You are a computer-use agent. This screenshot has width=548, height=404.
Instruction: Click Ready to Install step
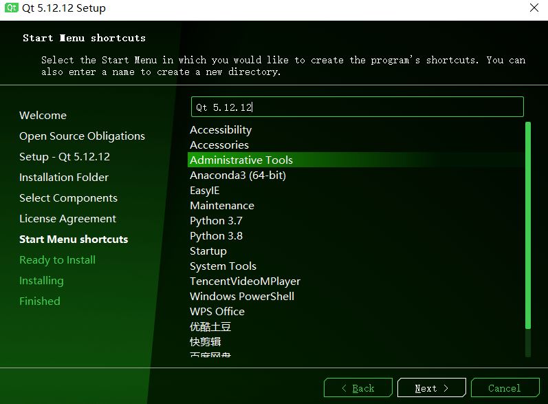point(57,259)
